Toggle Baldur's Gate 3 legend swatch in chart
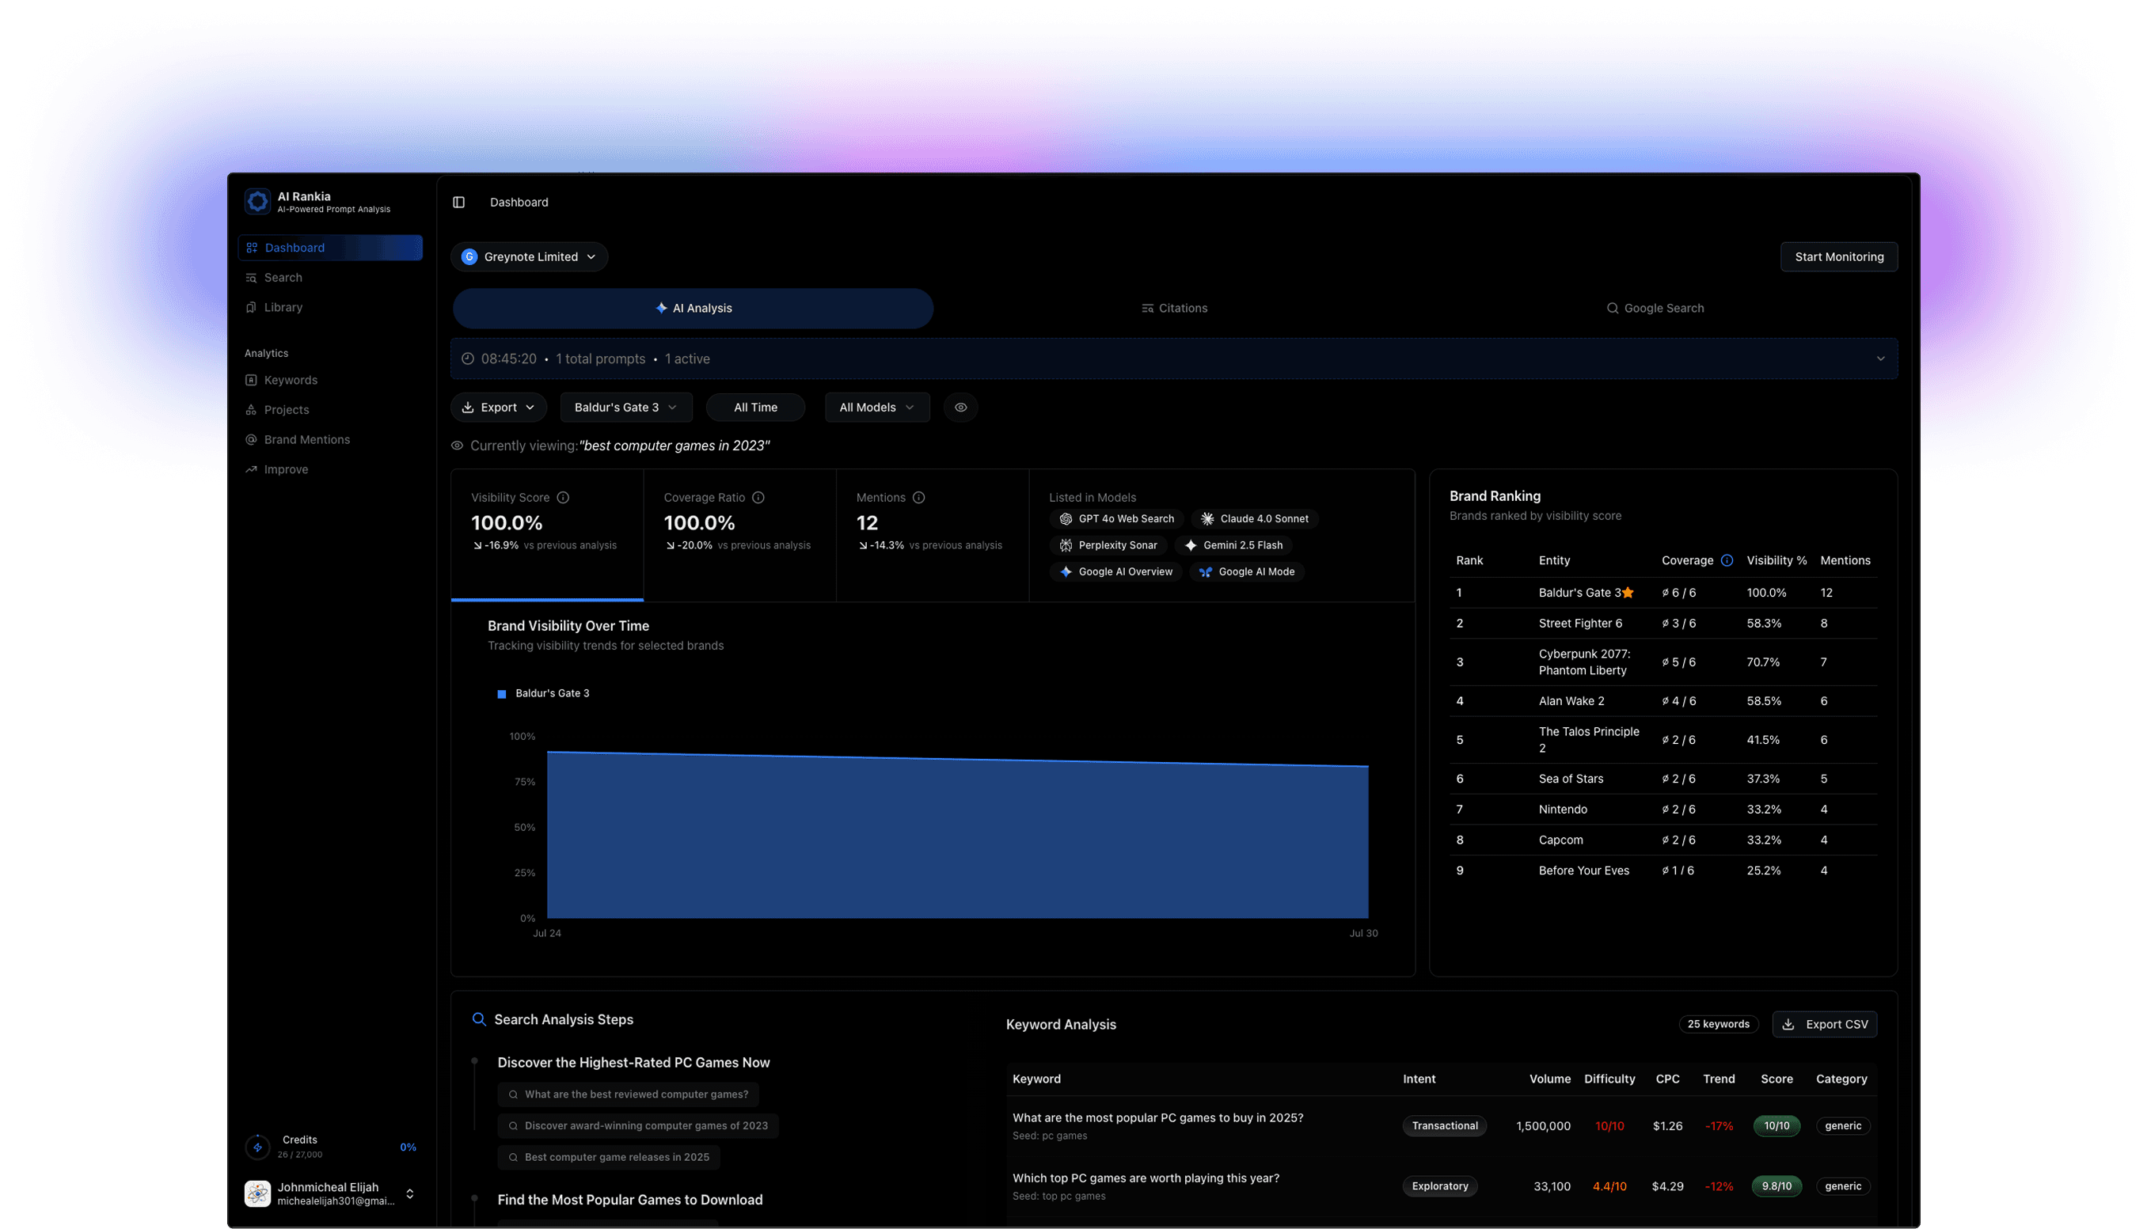Image resolution: width=2147 pixels, height=1229 pixels. 501,694
